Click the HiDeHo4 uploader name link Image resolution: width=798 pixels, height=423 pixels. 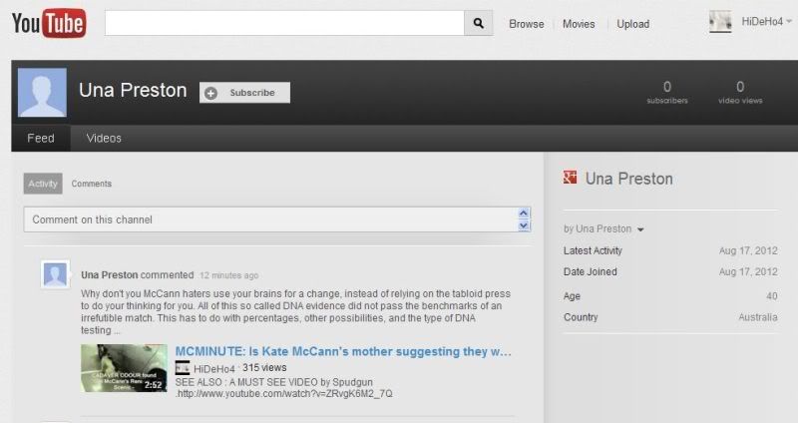[214, 368]
